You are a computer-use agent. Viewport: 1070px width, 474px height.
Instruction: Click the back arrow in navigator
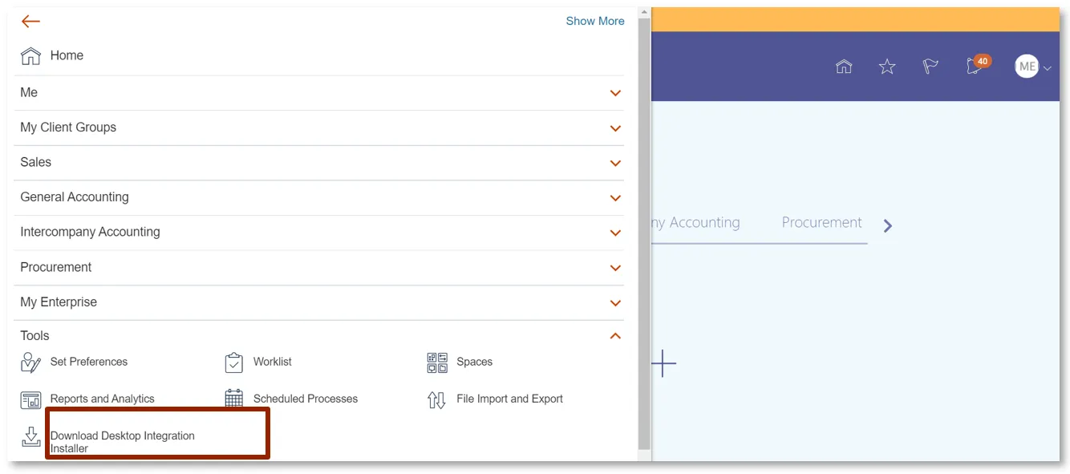(30, 22)
